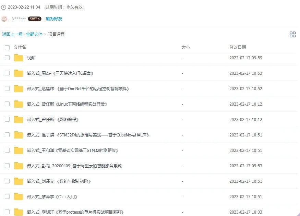The width and height of the screenshot is (300, 216).
Task: Open folder icon for 刘泽文 数组与指针初阶
Action: click(19, 181)
